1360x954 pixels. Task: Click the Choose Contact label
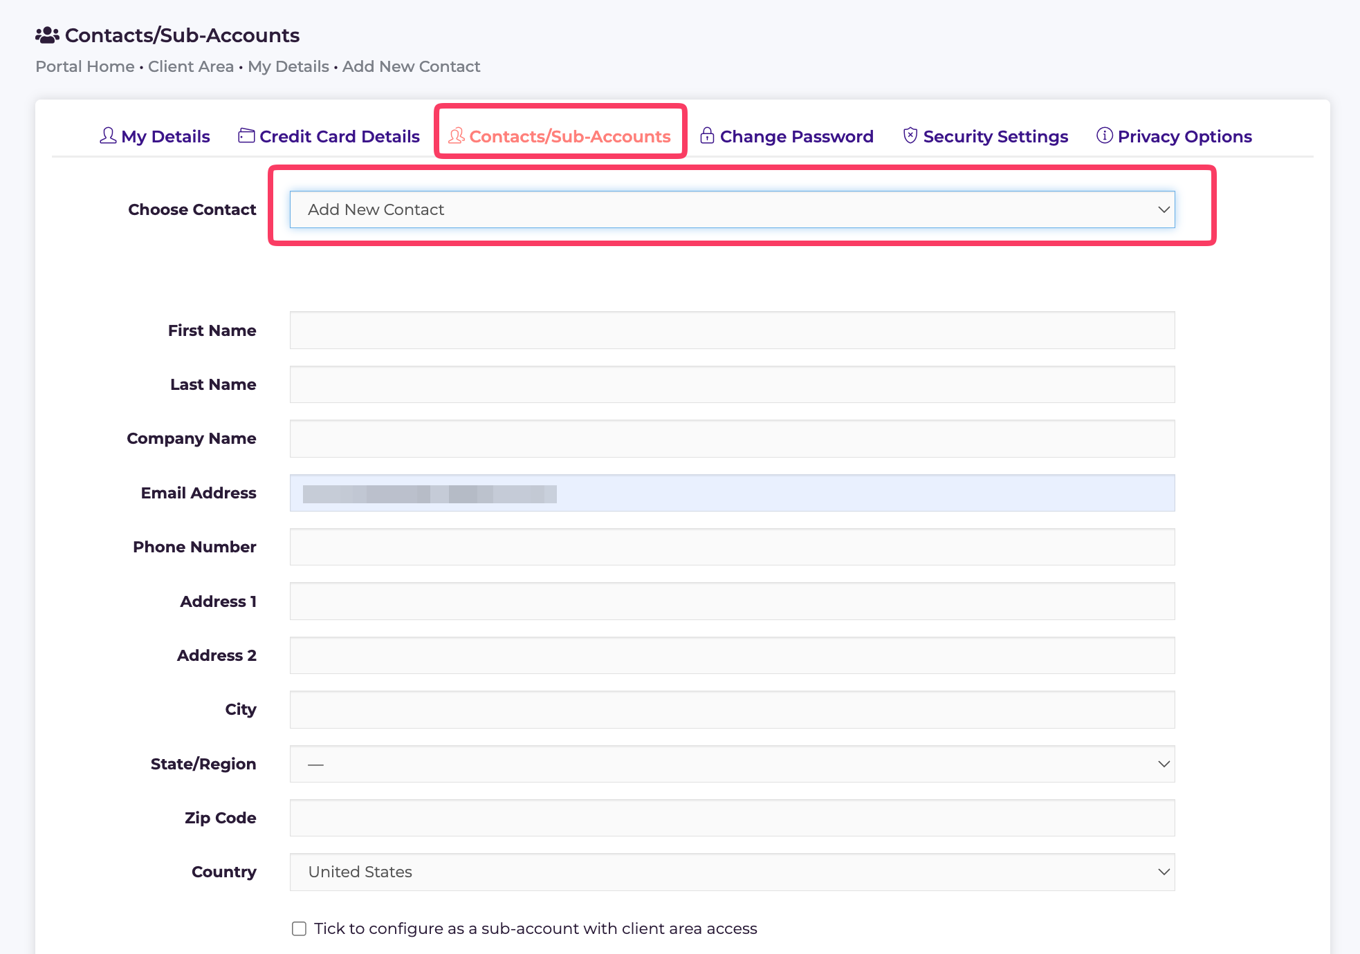192,209
